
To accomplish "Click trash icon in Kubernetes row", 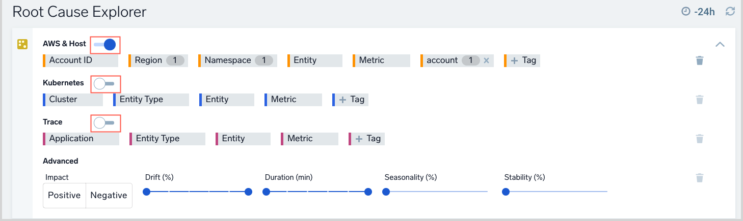I will (x=700, y=100).
